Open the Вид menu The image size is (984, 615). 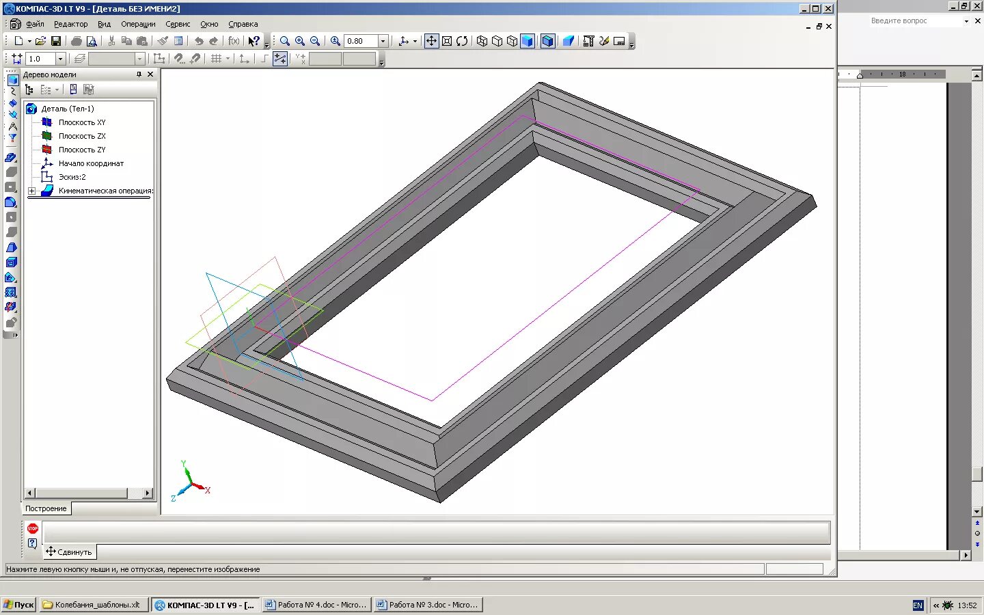(104, 24)
